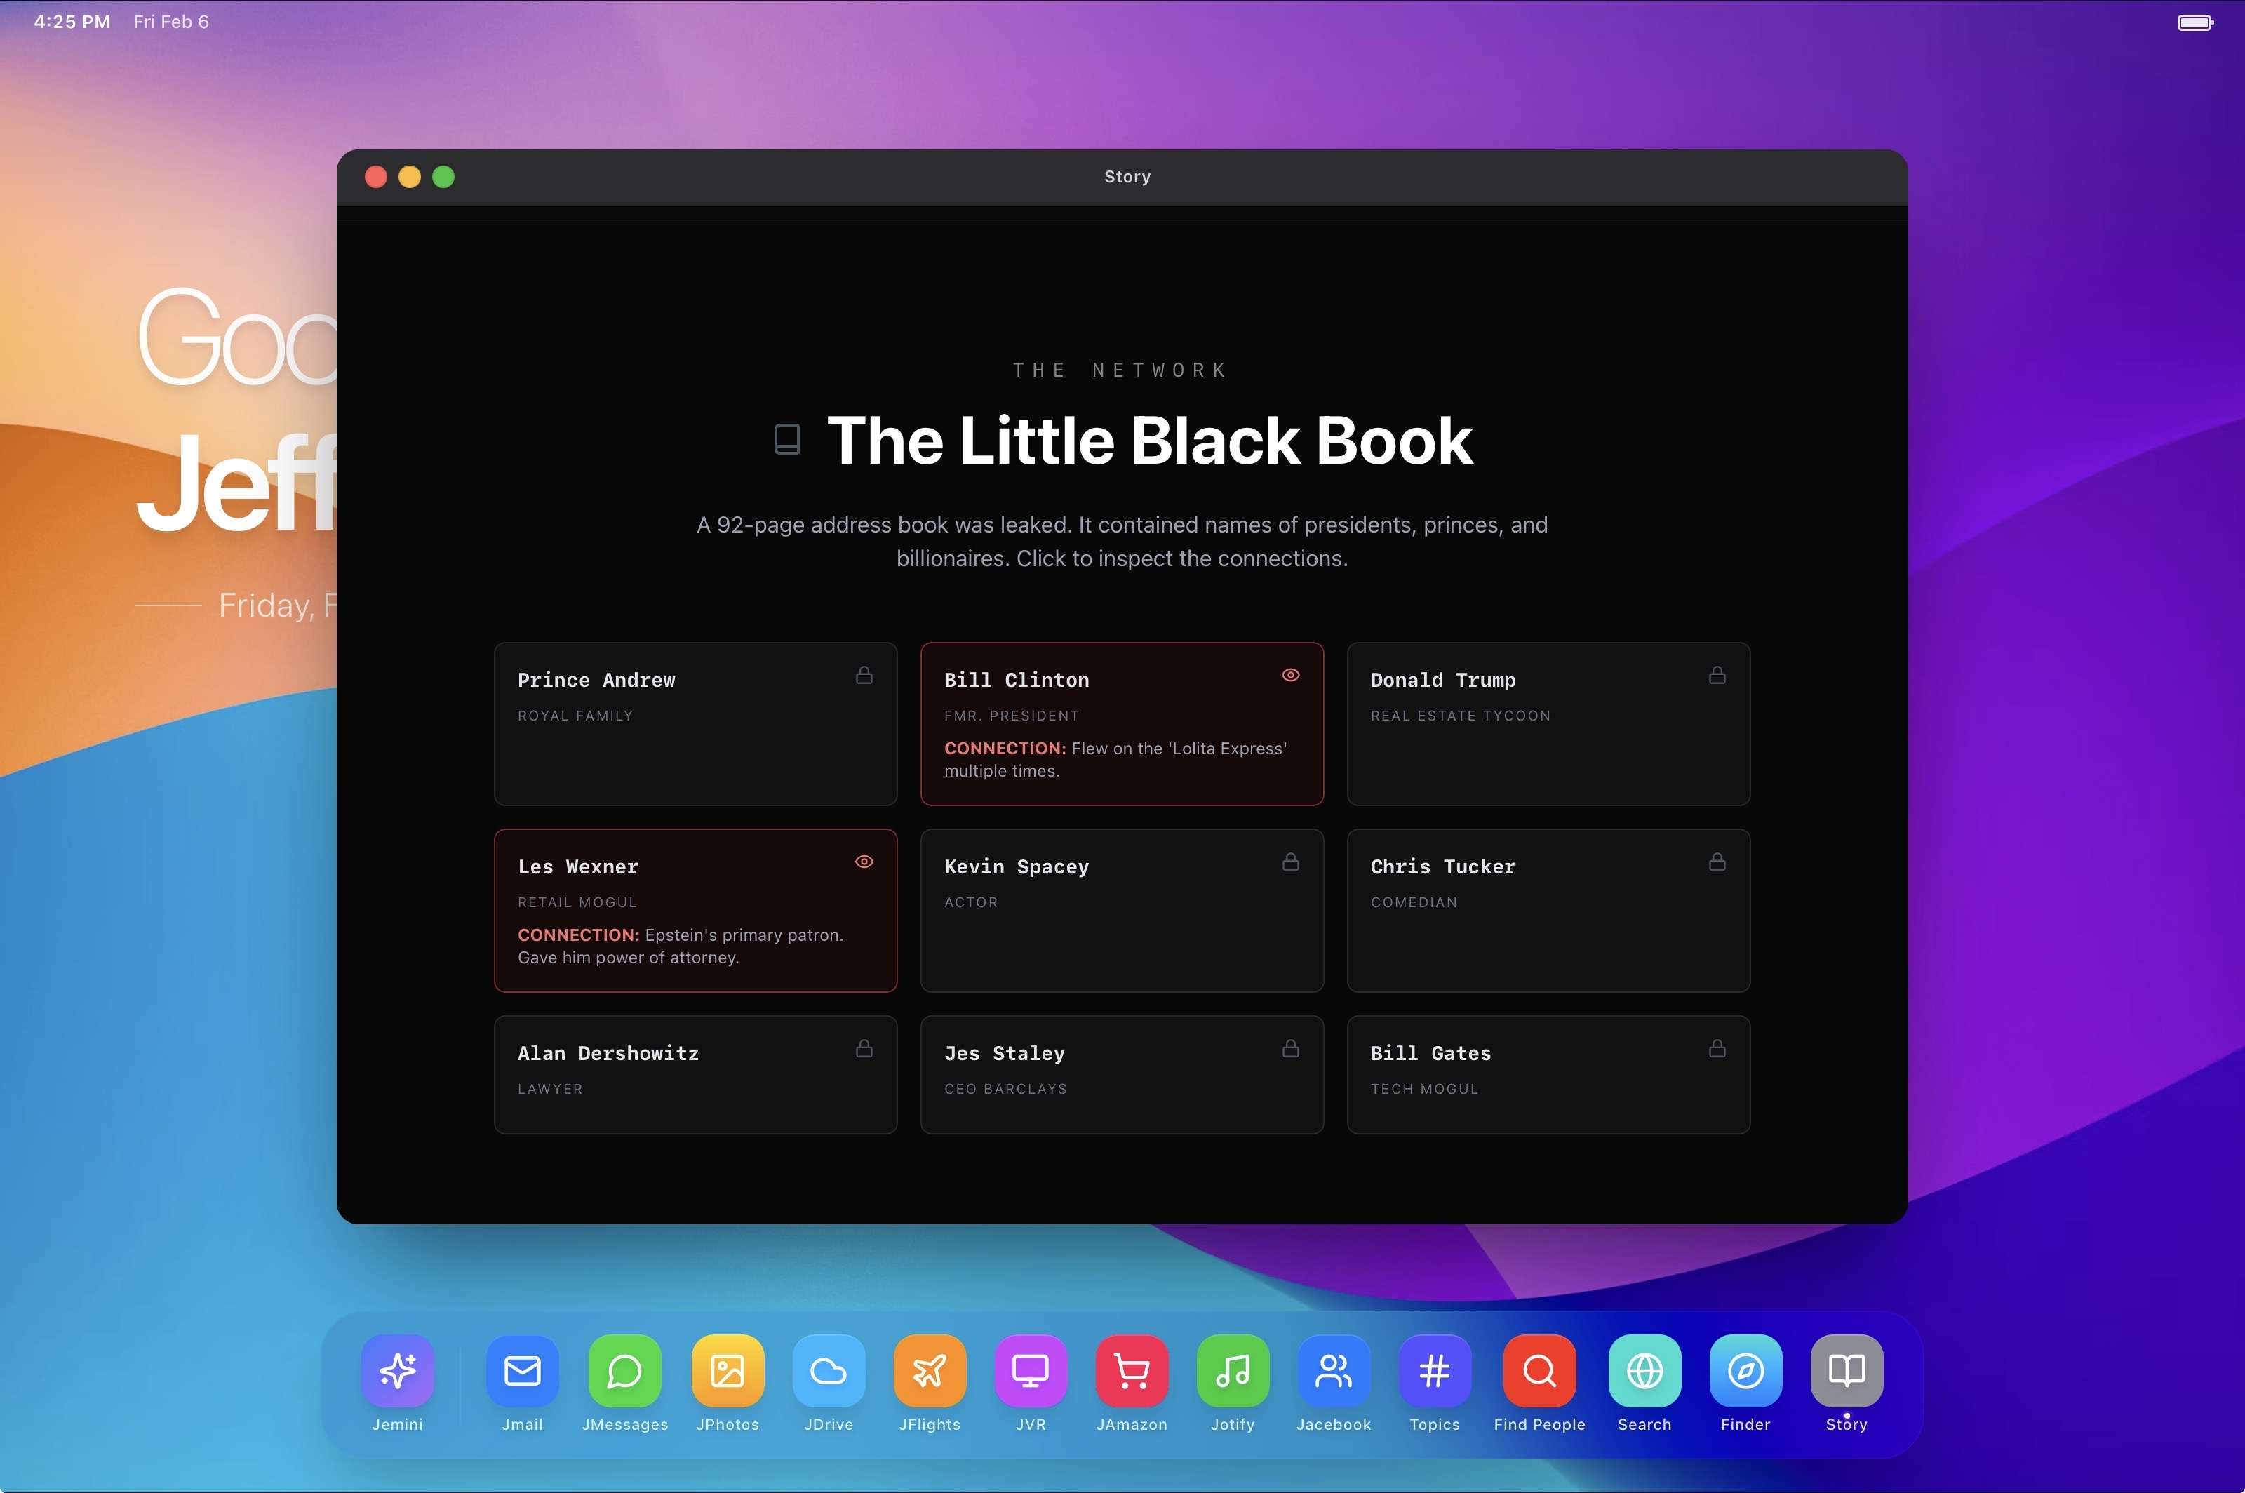
Task: Open the Topics hashtag icon
Action: point(1434,1370)
